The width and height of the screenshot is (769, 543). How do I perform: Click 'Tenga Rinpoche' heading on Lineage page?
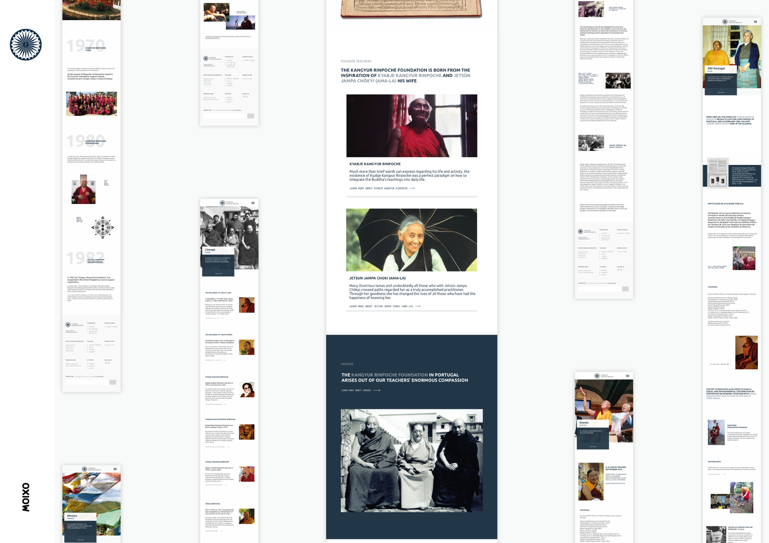click(213, 504)
